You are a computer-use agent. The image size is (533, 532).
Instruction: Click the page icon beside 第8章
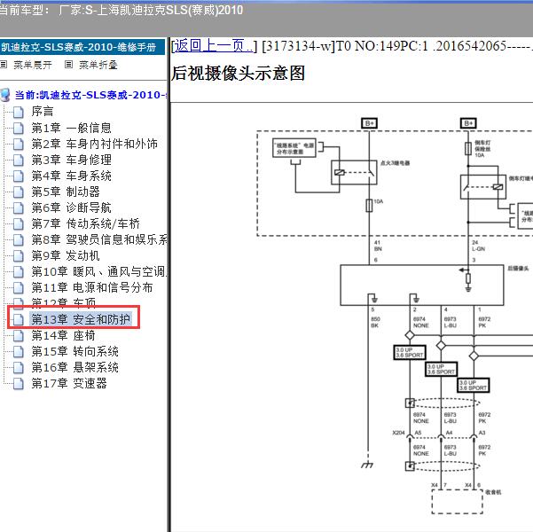tap(19, 240)
